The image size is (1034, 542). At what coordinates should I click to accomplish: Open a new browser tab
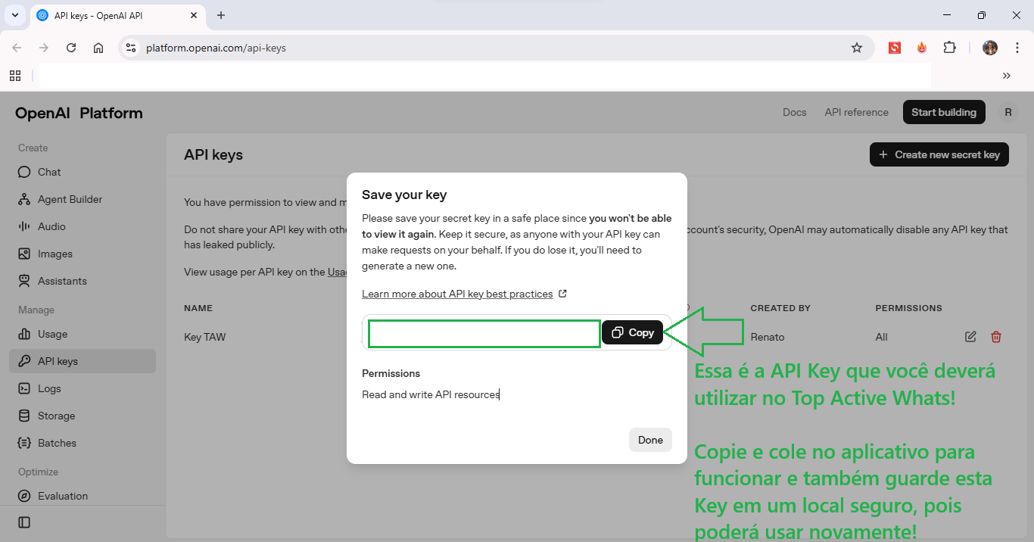coord(221,15)
